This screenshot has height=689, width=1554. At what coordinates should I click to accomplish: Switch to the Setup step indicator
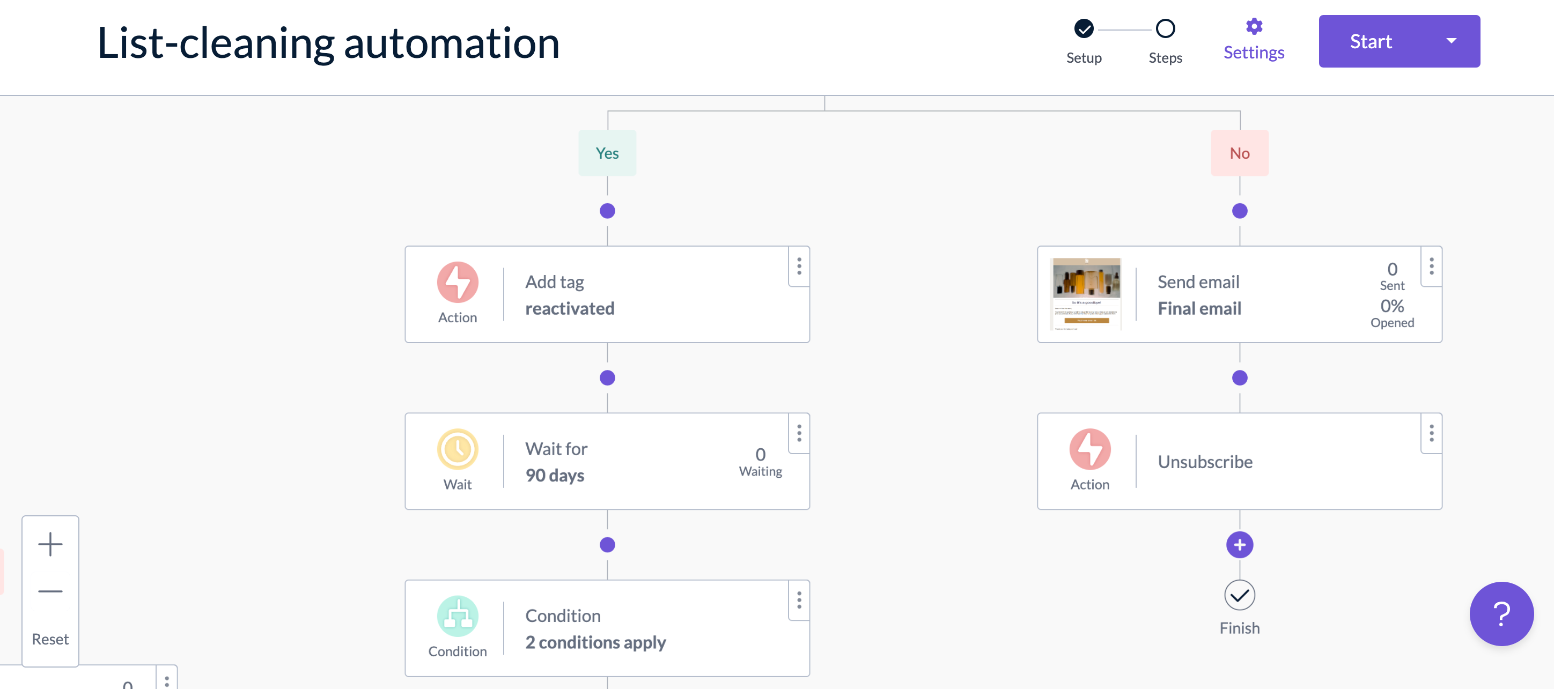[x=1084, y=27]
